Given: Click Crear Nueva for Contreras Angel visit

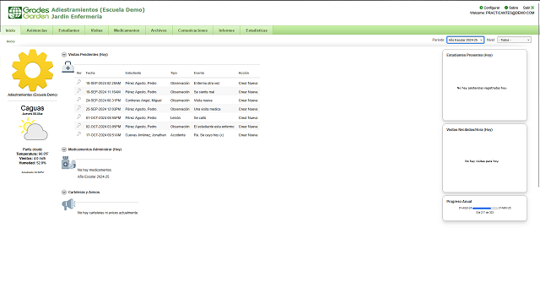Looking at the screenshot, I should [248, 100].
